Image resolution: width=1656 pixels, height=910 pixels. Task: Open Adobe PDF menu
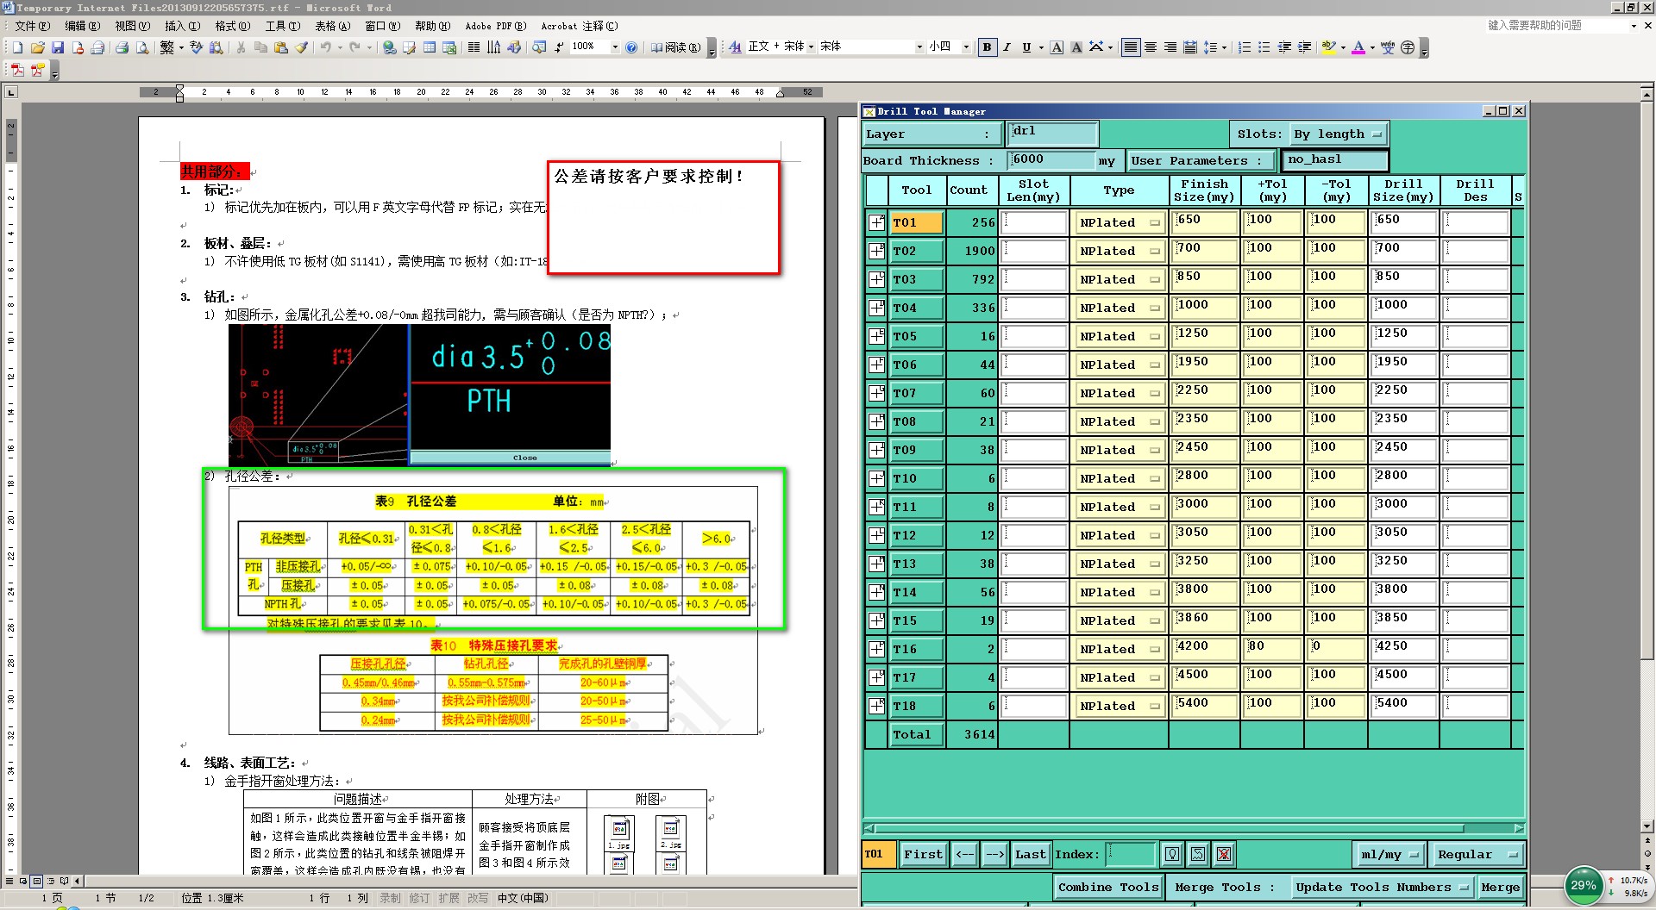point(495,26)
